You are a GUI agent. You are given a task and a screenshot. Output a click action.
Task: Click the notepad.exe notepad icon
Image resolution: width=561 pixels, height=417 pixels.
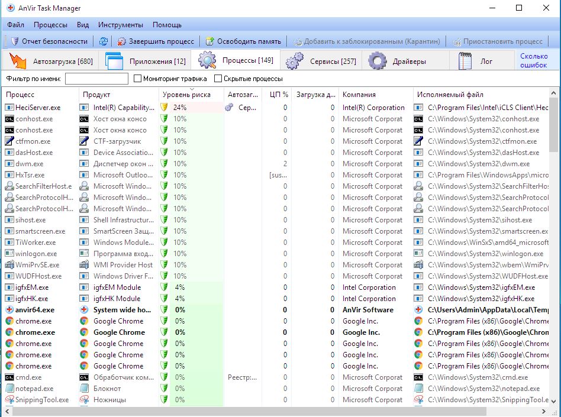point(9,389)
